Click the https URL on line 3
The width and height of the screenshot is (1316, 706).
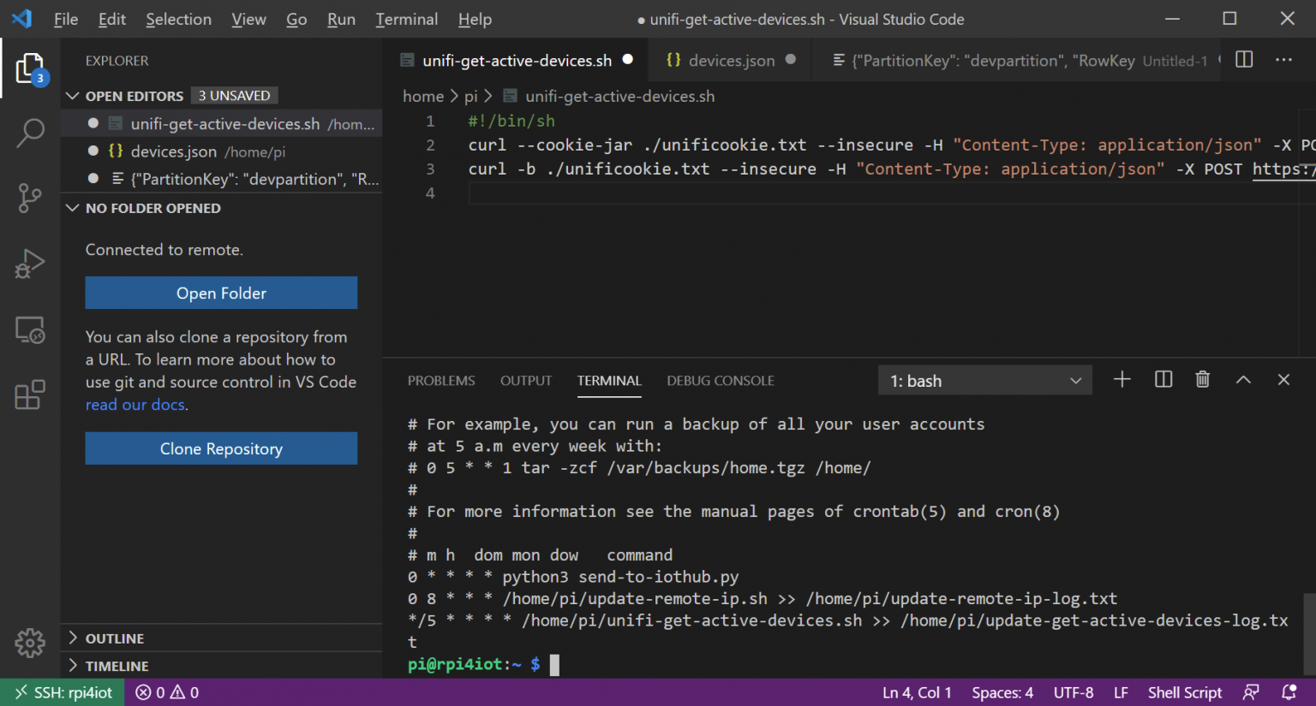pyautogui.click(x=1283, y=169)
